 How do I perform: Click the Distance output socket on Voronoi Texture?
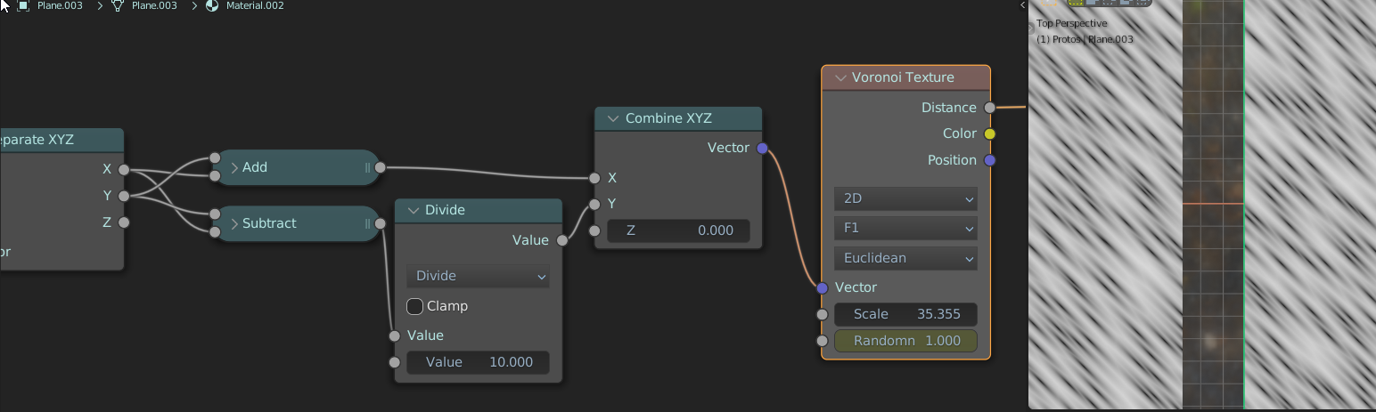[989, 108]
